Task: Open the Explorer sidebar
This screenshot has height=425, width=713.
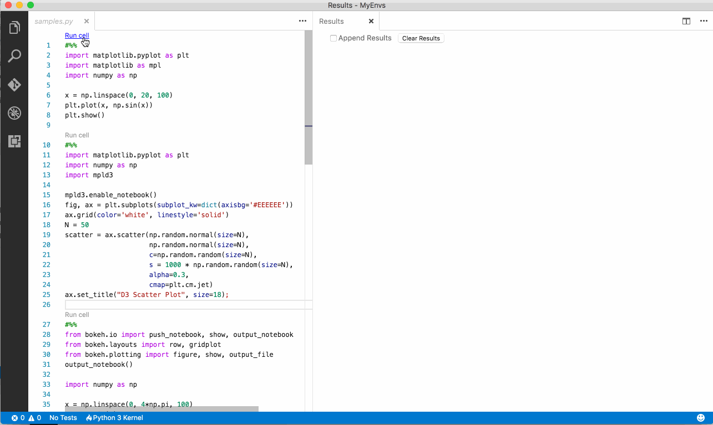Action: [x=14, y=27]
